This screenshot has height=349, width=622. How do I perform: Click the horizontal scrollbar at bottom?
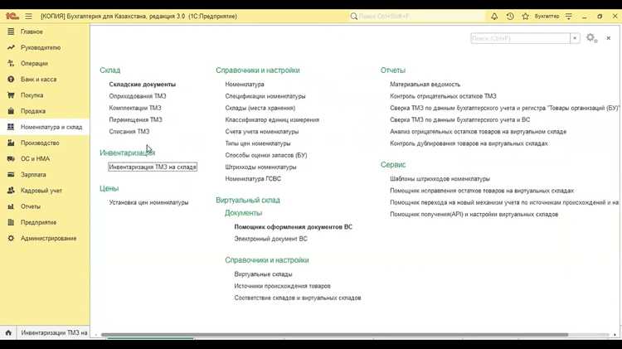tap(334, 335)
